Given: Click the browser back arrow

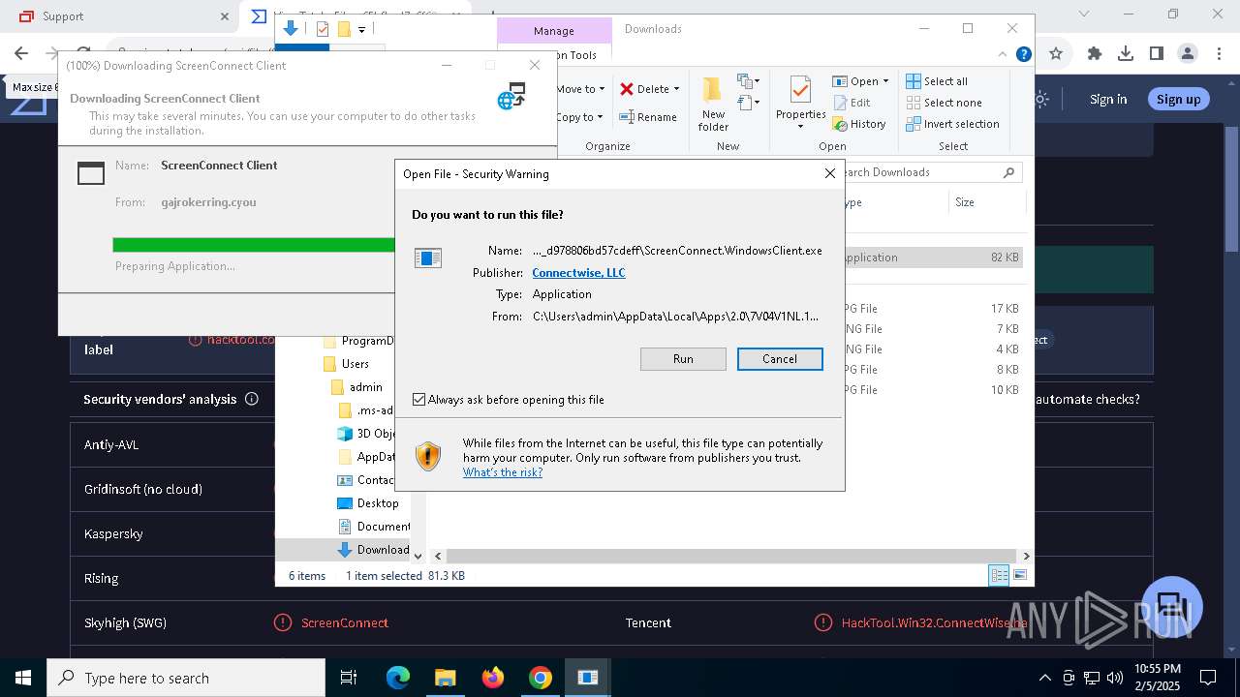Looking at the screenshot, I should tap(21, 54).
